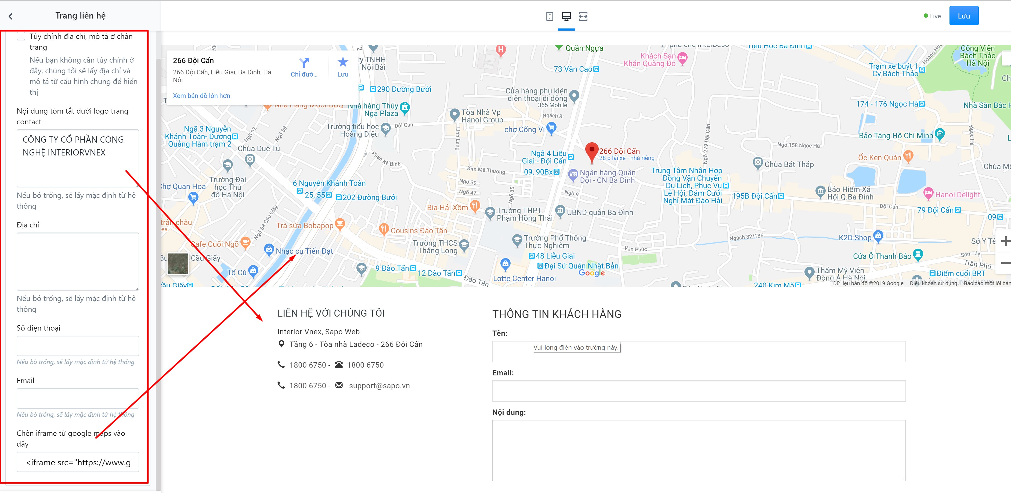Switch to desktop preview monitor icon
Screen dimensions: 1011x493
tap(566, 16)
